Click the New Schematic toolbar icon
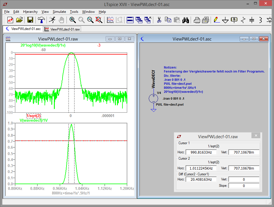Screen dimensions: 274x207 tap(10, 20)
